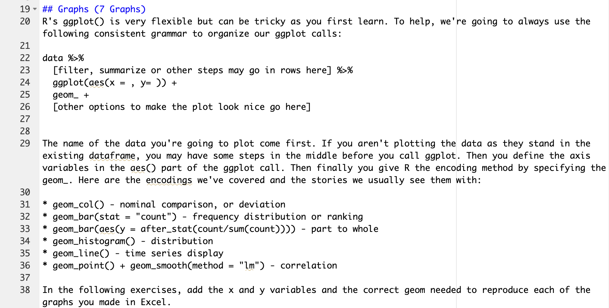609x308 pixels.
Task: Click the underlined word 'encodings'
Action: [169, 180]
